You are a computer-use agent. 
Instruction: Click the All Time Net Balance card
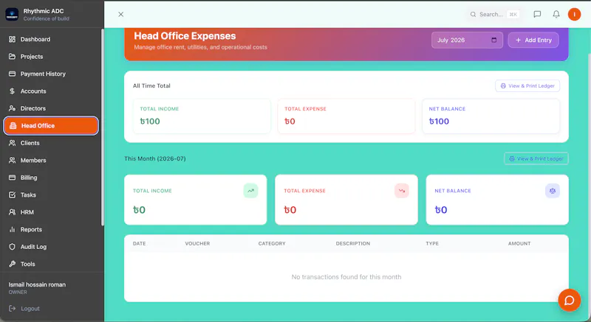point(491,116)
